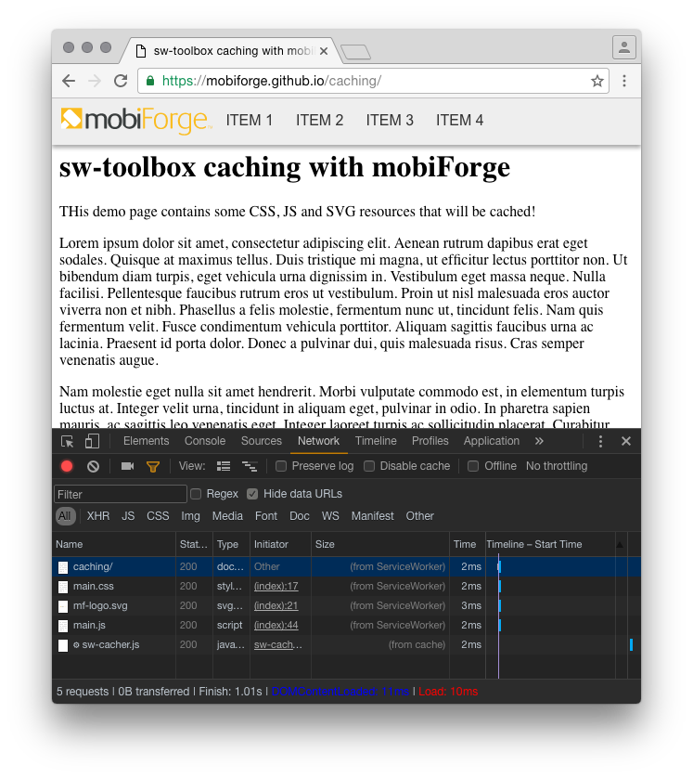Viewport: 693px width, 778px height.
Task: Filter requests by JS
Action: click(128, 516)
